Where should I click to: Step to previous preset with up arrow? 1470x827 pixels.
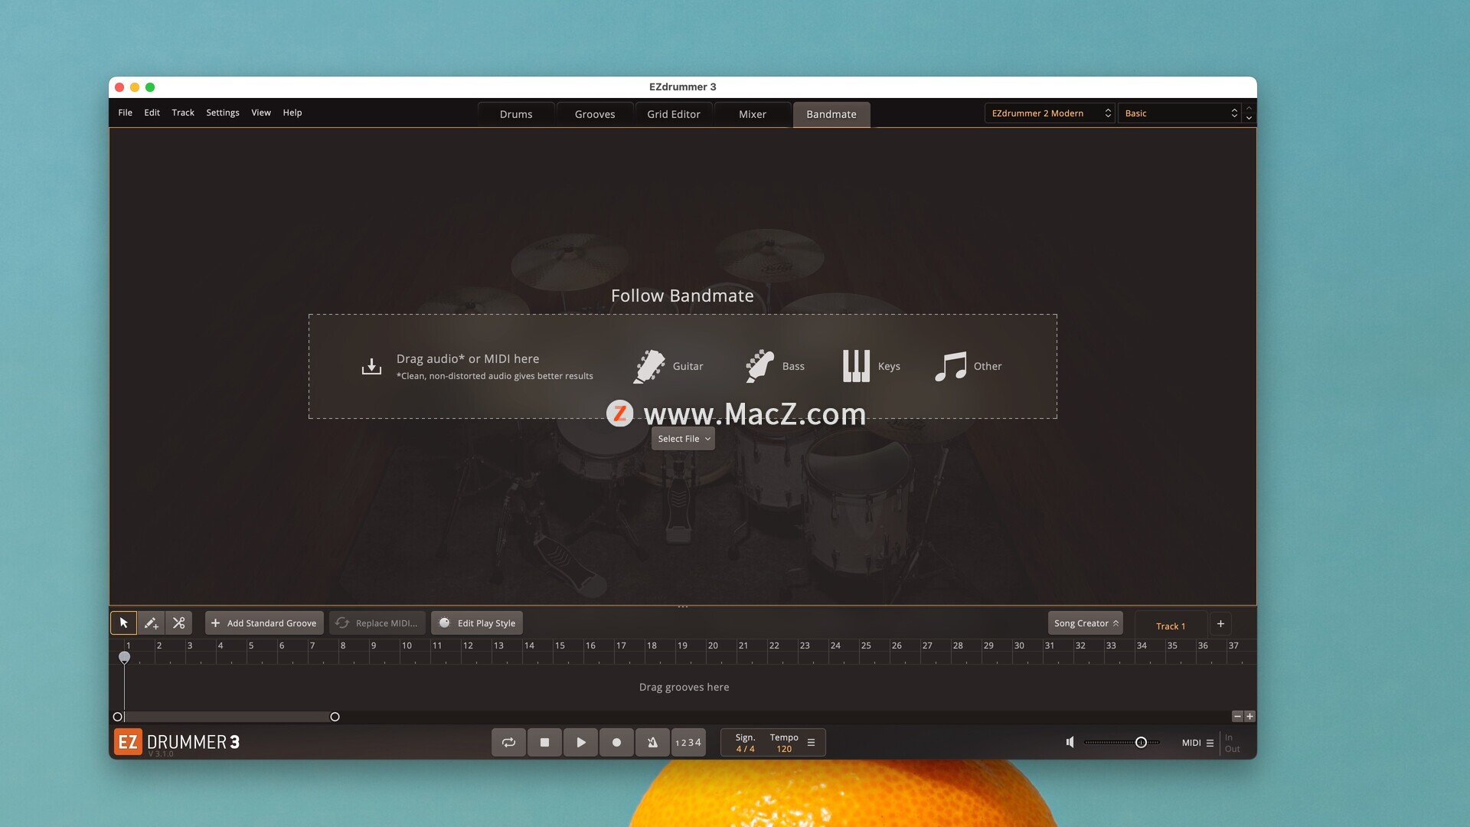(x=1249, y=108)
